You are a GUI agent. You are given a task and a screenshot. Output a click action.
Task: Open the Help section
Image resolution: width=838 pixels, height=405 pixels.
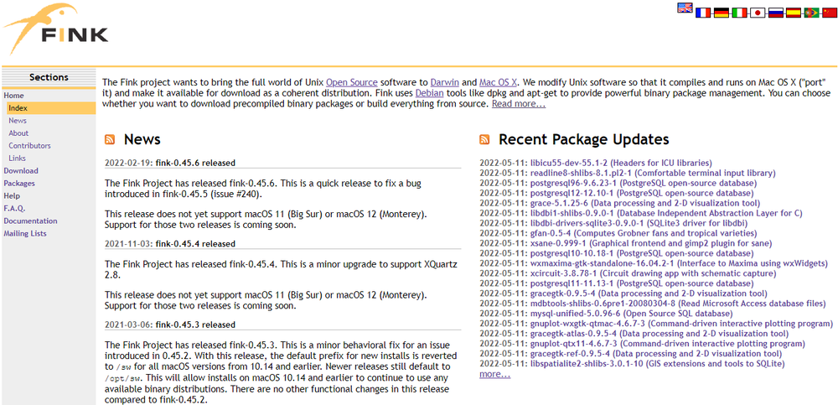(12, 196)
